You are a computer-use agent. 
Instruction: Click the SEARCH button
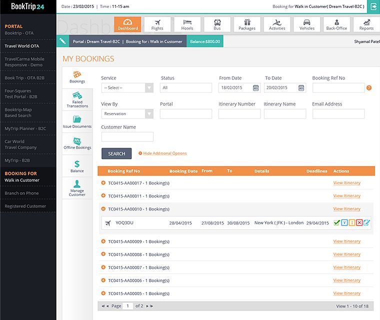116,153
